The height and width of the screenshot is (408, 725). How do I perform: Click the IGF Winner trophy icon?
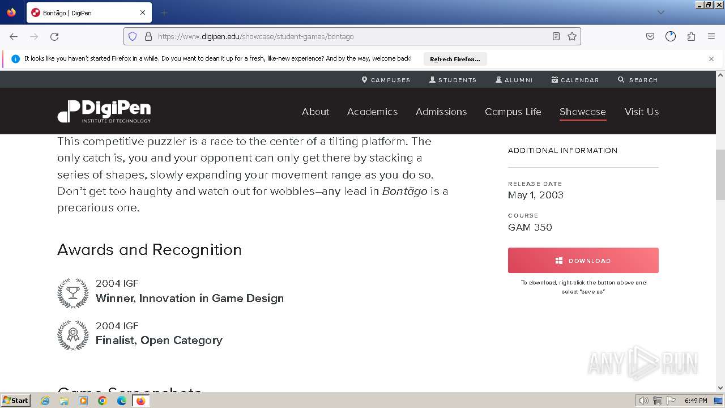point(73,293)
